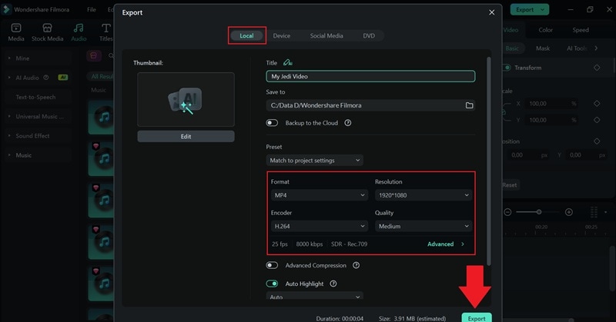Open the Auto Highlight Auto dropdown
This screenshot has width=616, height=322.
[314, 296]
